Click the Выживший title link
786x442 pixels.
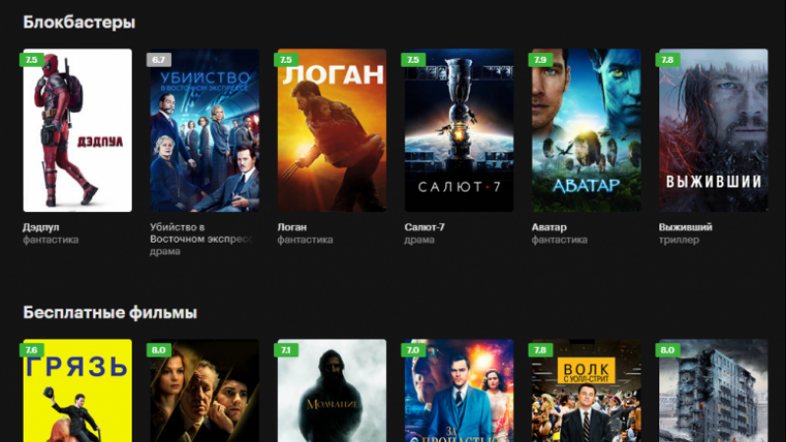[685, 227]
